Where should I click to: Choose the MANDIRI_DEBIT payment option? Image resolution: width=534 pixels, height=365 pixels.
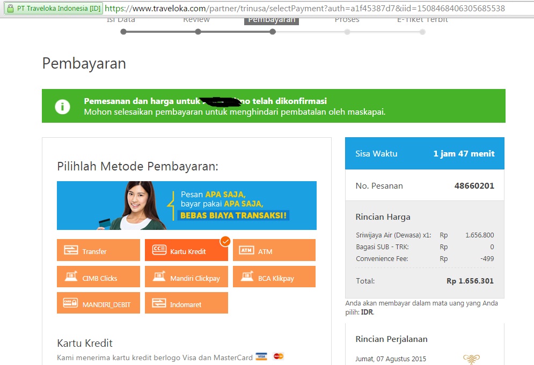(98, 303)
